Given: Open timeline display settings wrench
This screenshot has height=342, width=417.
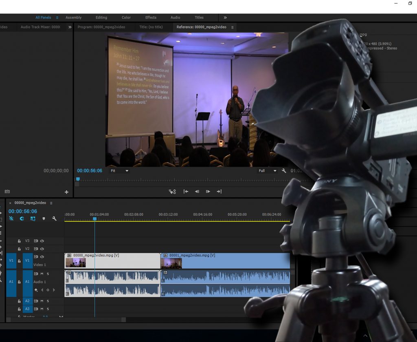Looking at the screenshot, I should 54,218.
